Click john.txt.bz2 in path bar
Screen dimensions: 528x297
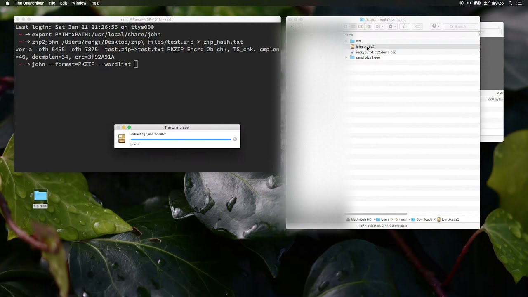pos(448,219)
